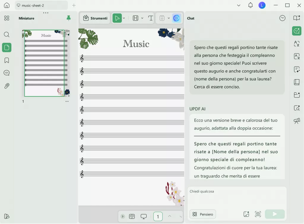This screenshot has width=304, height=224.
Task: Open a new tab with plus
Action: click(x=74, y=5)
